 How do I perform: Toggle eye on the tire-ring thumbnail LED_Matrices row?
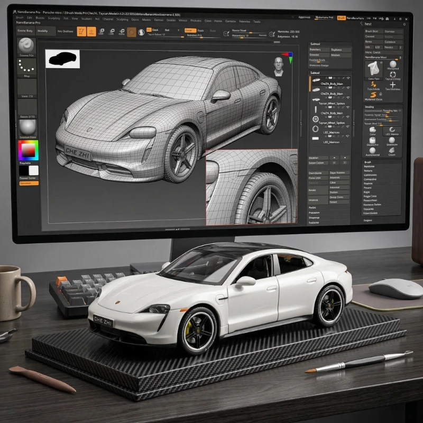click(348, 126)
